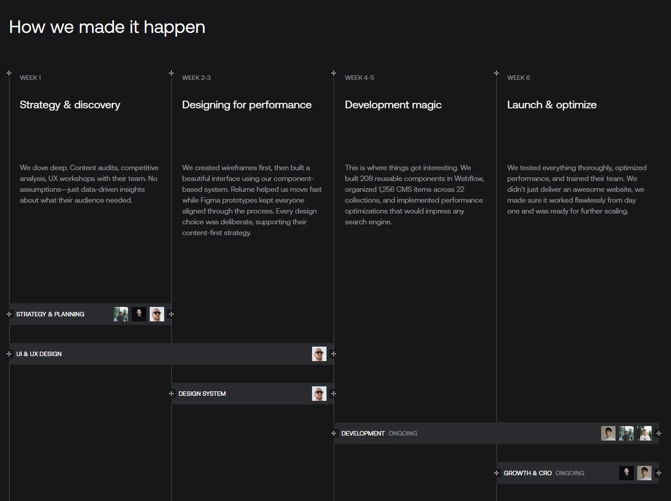
Task: Select the GROWTH & CRO label
Action: pos(528,473)
